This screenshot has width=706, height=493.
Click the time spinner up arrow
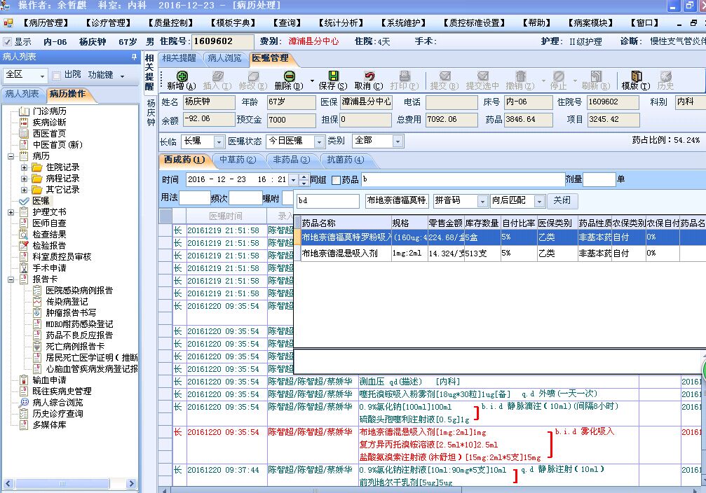[304, 177]
